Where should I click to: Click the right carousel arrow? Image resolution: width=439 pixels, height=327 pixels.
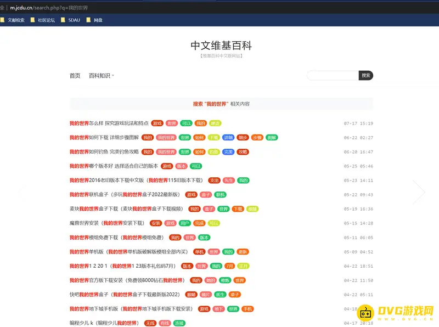point(419,191)
